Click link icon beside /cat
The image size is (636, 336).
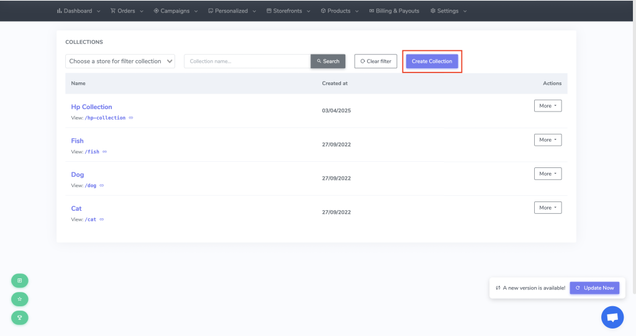coord(101,219)
